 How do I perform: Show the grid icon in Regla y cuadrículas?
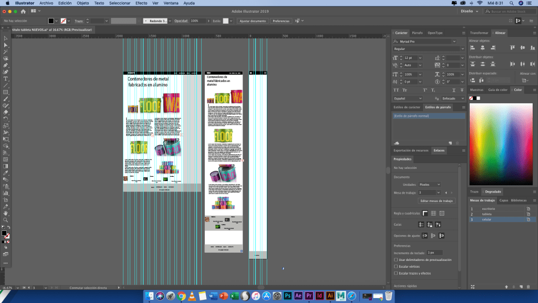tap(433, 213)
